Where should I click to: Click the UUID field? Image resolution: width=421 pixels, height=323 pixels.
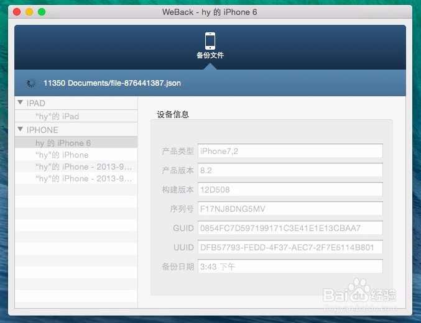290,247
